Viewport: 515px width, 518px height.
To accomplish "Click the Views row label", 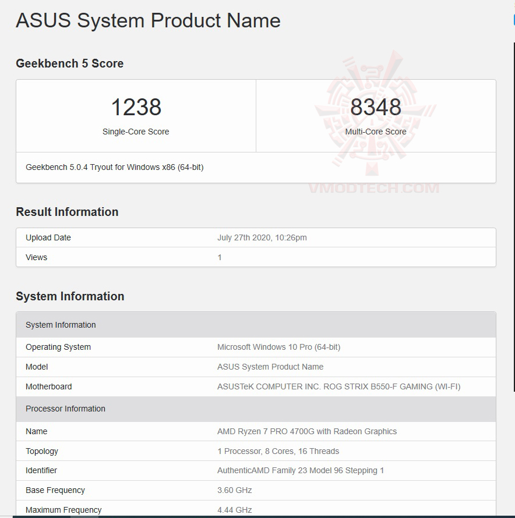I will 36,257.
